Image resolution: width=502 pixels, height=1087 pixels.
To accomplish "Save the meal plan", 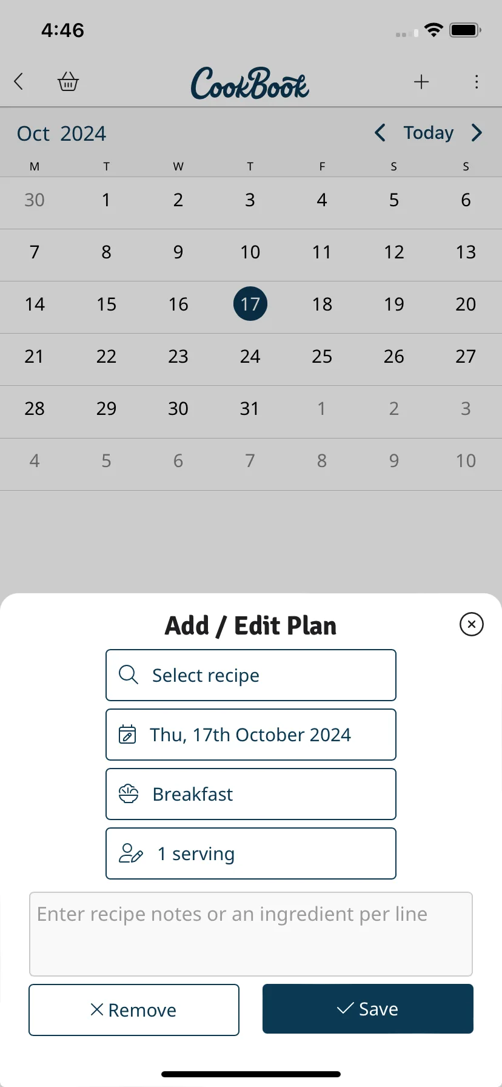I will pyautogui.click(x=368, y=1009).
